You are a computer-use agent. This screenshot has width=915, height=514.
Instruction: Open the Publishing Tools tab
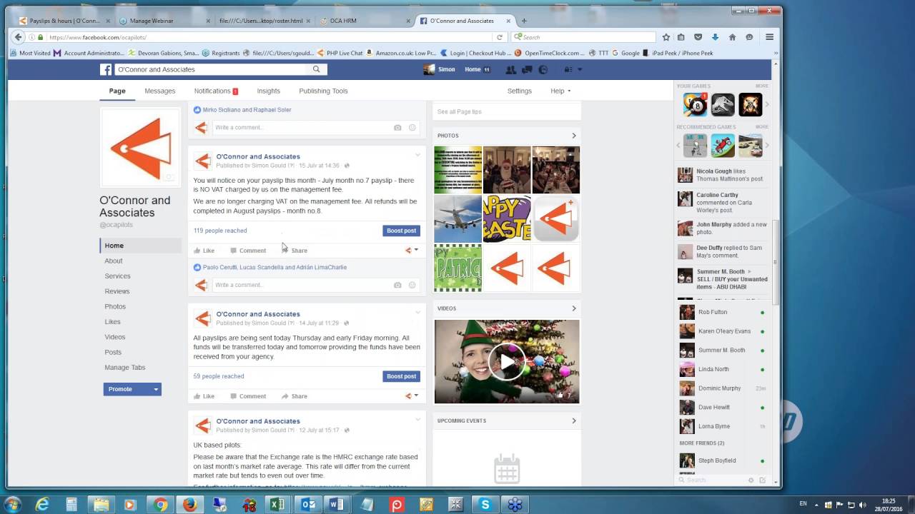pos(323,91)
